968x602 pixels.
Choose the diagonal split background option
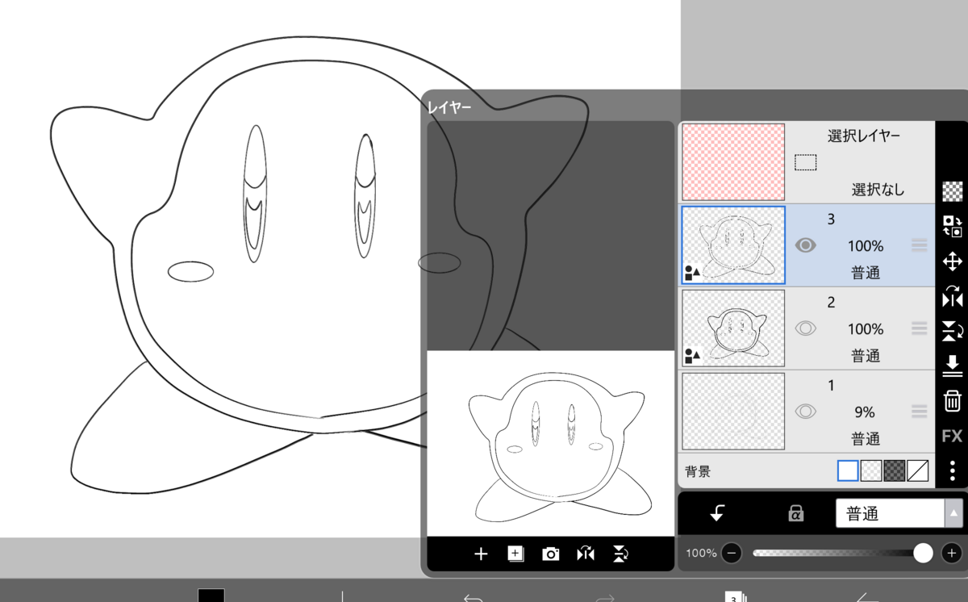tap(918, 470)
